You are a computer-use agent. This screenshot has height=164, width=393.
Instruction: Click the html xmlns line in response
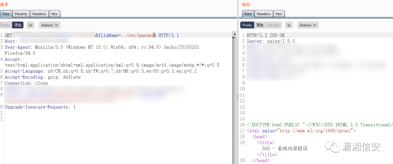pyautogui.click(x=301, y=131)
